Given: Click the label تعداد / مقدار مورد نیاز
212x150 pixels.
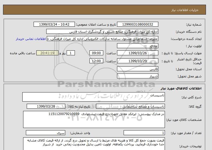Looking at the screenshot, I should click(x=186, y=133).
